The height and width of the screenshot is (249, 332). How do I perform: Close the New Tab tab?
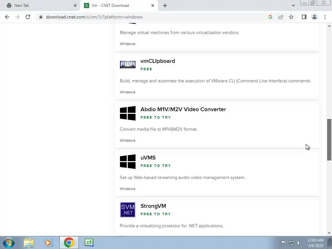click(x=75, y=6)
